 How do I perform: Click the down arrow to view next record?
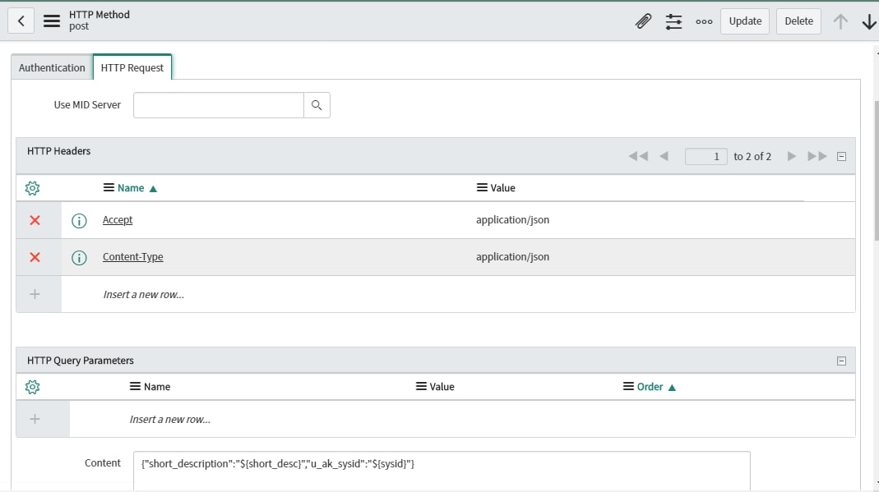point(868,21)
